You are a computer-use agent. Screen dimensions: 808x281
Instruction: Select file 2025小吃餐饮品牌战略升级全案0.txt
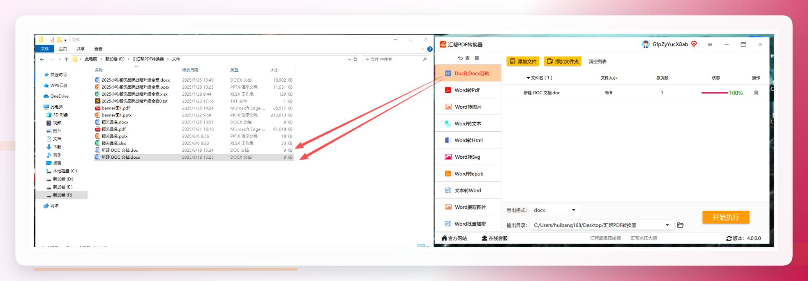tap(131, 101)
